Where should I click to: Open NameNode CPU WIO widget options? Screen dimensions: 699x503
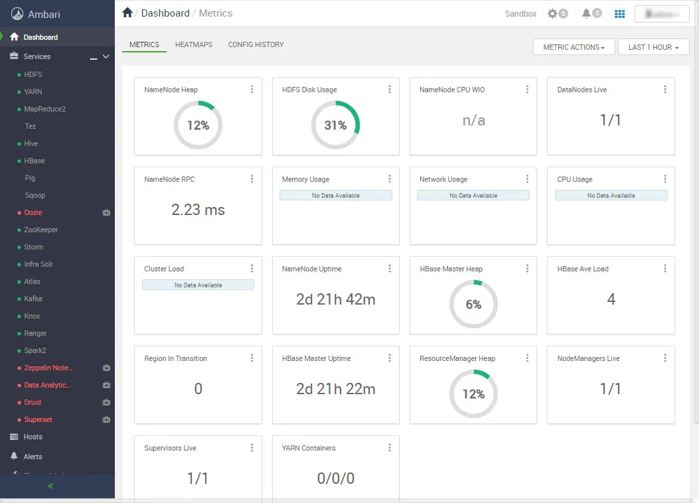(x=527, y=89)
